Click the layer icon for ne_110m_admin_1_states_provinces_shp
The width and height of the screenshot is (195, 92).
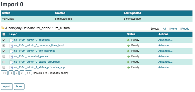point(11,67)
